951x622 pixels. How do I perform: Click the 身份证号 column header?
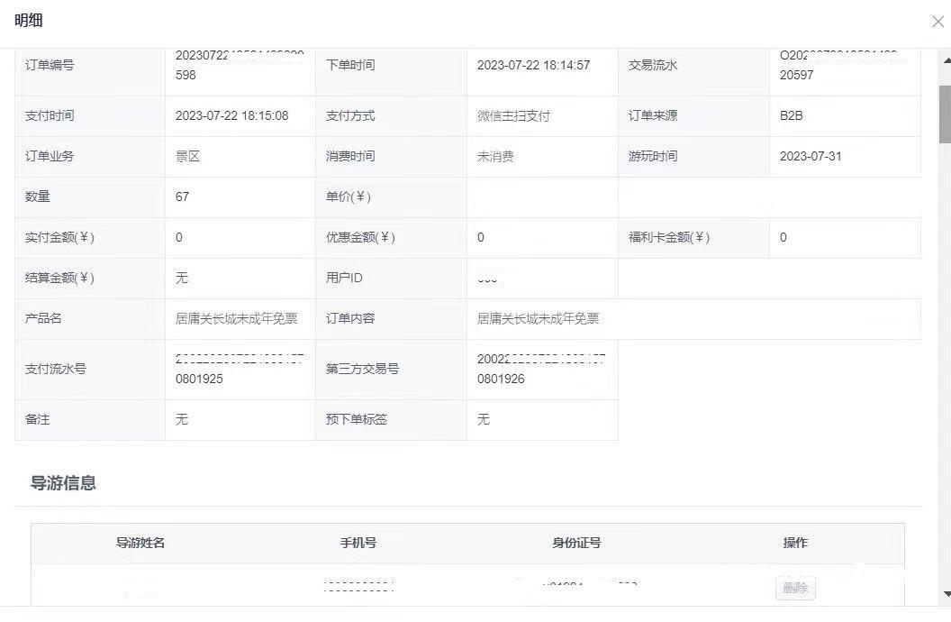coord(576,543)
